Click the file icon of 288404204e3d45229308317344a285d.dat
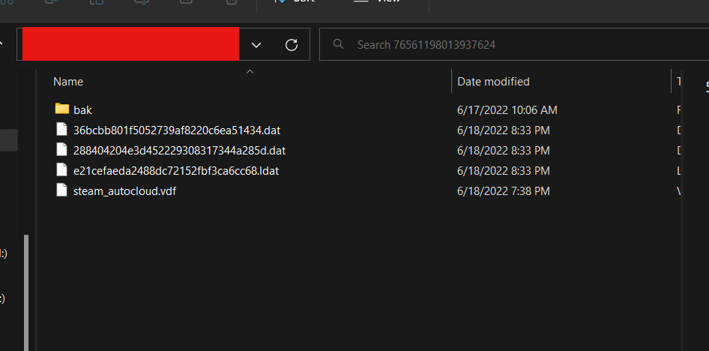Image resolution: width=709 pixels, height=351 pixels. (62, 150)
